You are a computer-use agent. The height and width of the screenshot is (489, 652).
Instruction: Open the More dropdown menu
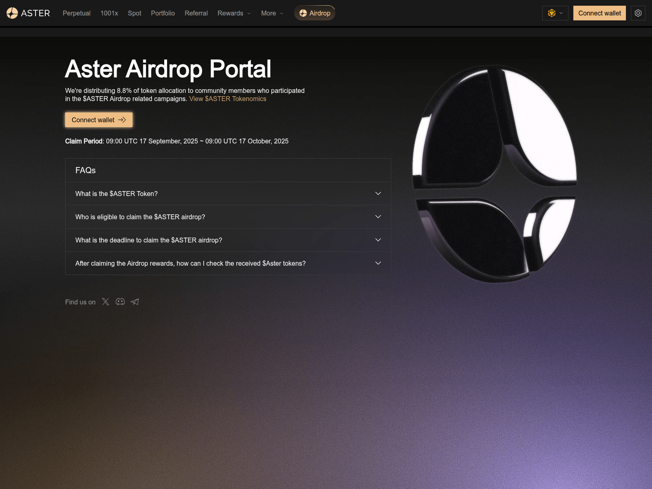click(x=271, y=13)
